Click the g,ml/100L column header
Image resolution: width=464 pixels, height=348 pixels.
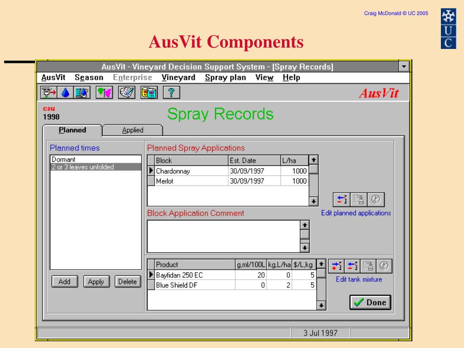pos(251,265)
